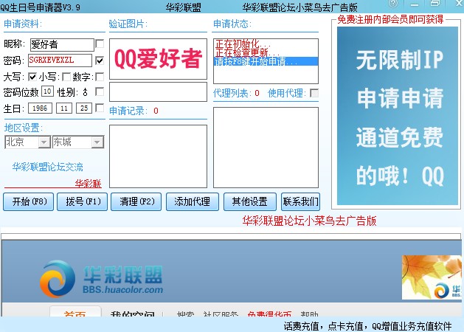Viewport: 464px width, 332px height.
Task: Click the autumn leaves banner image
Action: tap(431, 277)
